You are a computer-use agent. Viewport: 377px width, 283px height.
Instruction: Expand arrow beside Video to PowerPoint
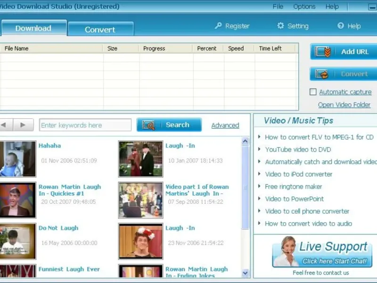pyautogui.click(x=259, y=199)
